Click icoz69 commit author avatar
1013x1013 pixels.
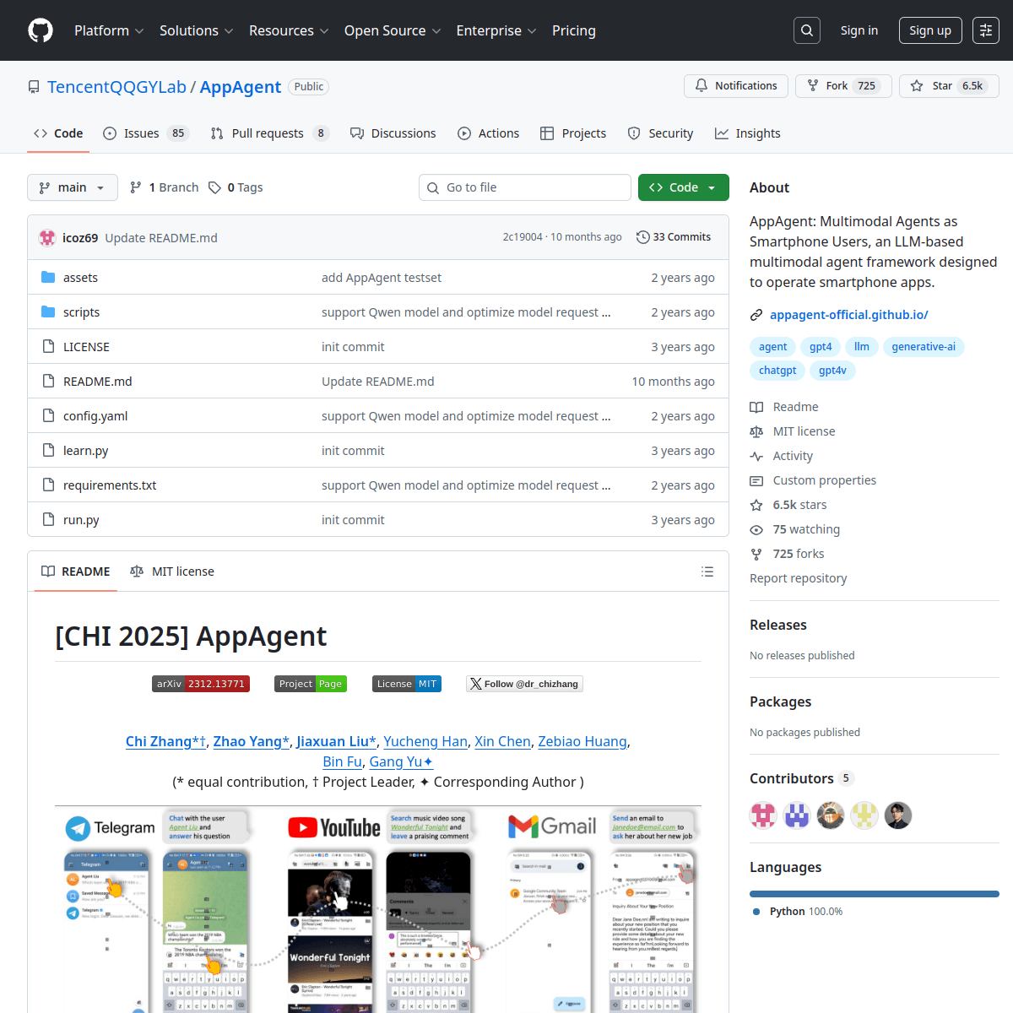[48, 238]
